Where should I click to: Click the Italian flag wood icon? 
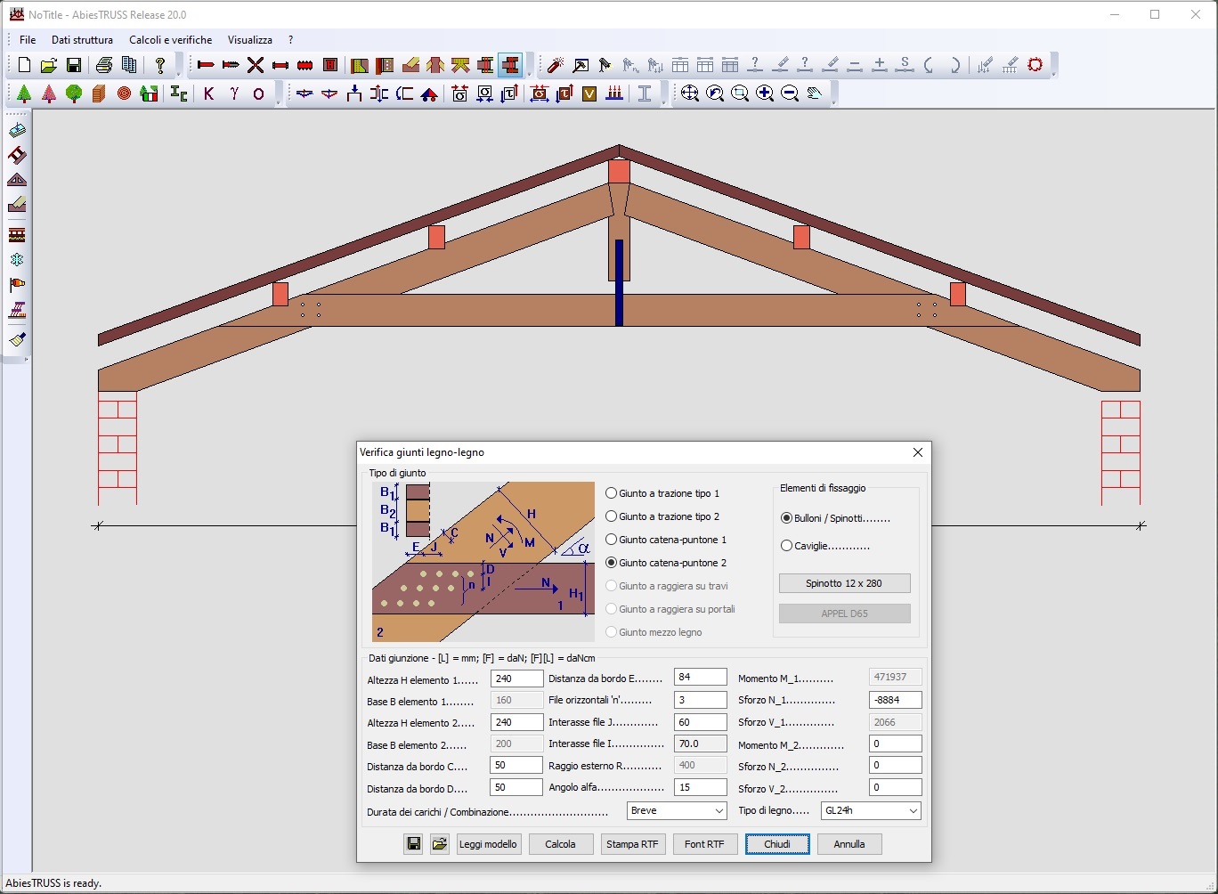149,93
